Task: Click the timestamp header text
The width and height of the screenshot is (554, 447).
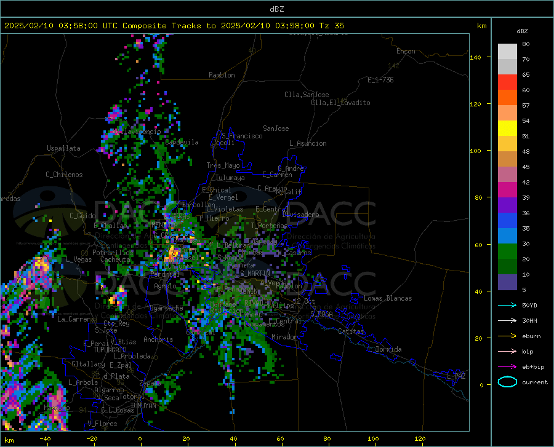Action: 174,25
